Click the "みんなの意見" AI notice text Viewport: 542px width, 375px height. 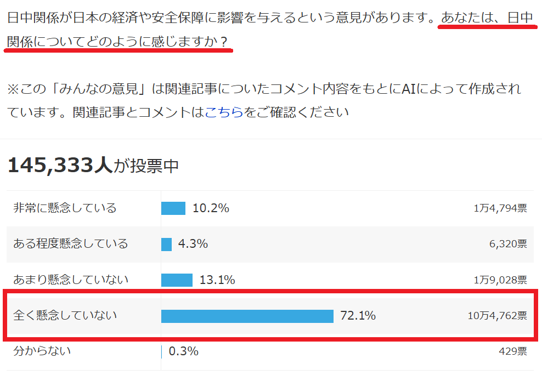click(x=264, y=88)
